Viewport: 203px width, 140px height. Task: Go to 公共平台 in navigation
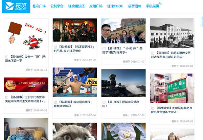(x=57, y=6)
